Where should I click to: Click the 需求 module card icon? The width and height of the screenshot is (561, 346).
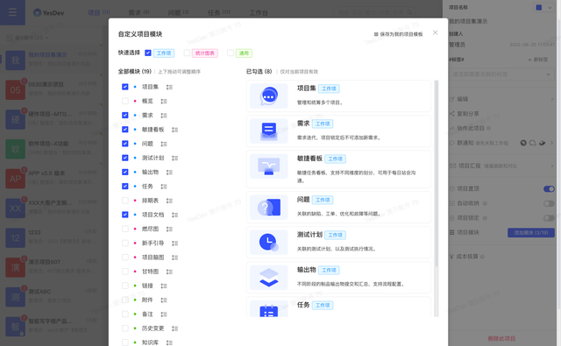click(x=269, y=131)
